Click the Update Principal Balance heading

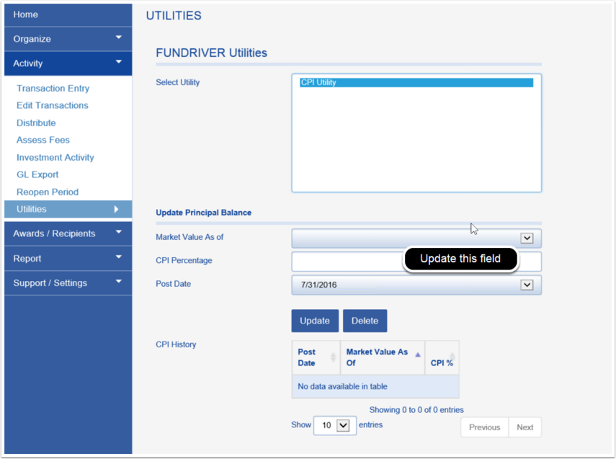click(x=203, y=213)
